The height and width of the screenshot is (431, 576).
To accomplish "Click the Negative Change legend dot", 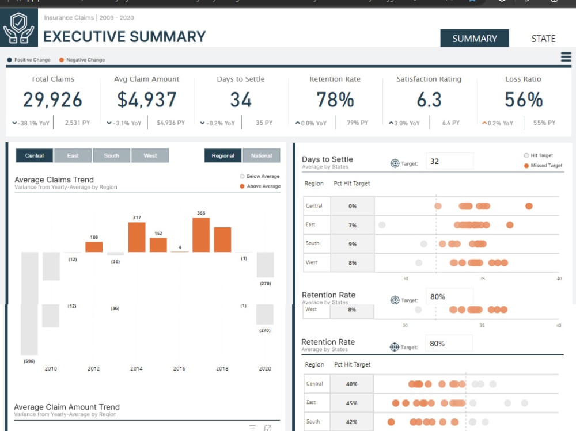I will 62,60.
